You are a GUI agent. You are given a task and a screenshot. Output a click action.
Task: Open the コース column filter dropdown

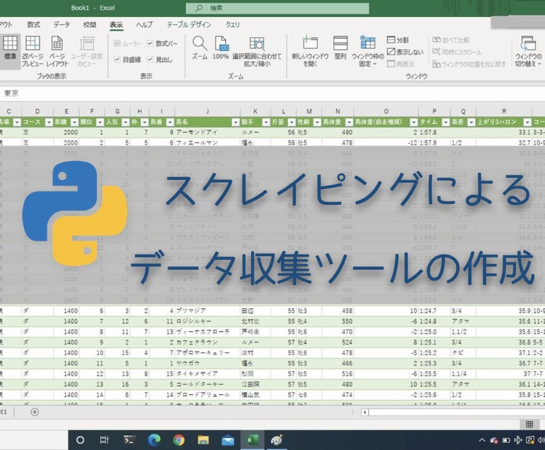(x=49, y=122)
